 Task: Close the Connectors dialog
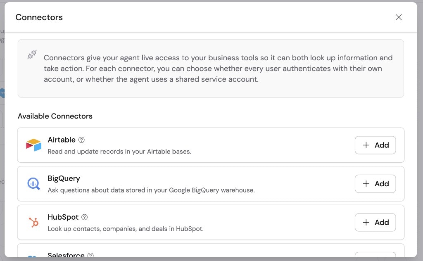398,17
